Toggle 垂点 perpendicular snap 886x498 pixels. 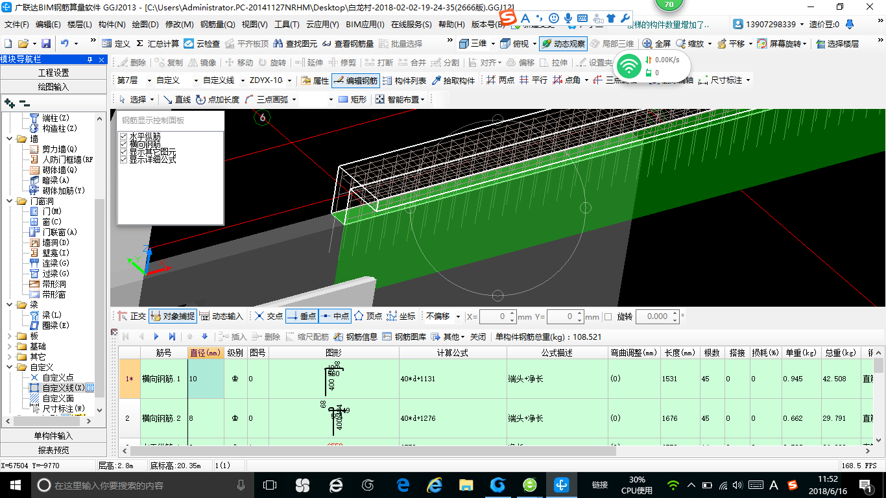pyautogui.click(x=302, y=316)
